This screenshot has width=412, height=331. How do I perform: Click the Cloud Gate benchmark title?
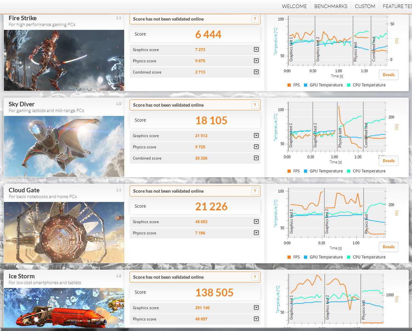tap(24, 190)
